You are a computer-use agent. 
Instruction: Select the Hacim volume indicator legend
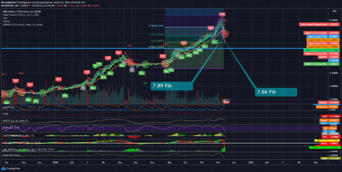coord(5,21)
